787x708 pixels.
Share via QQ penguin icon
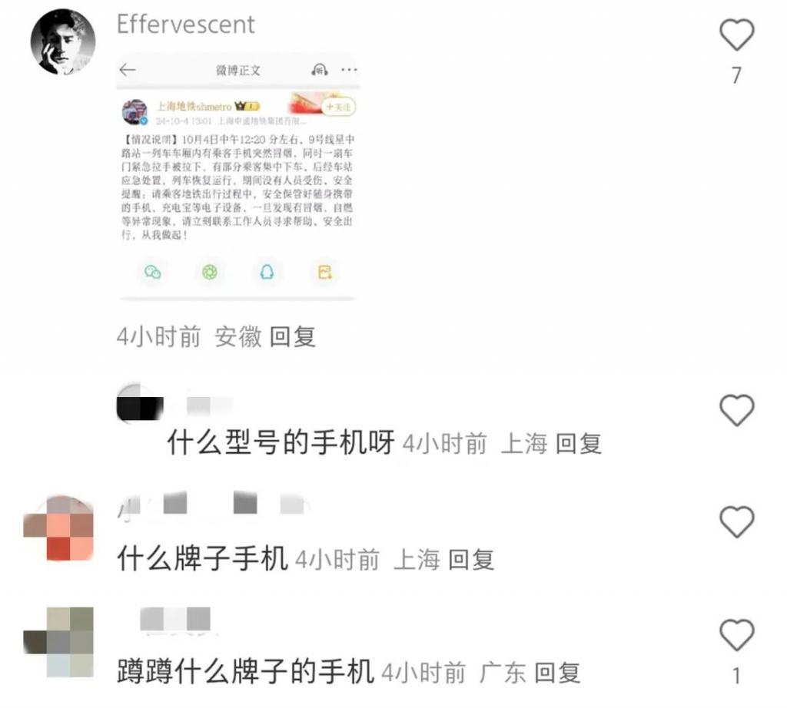point(267,273)
